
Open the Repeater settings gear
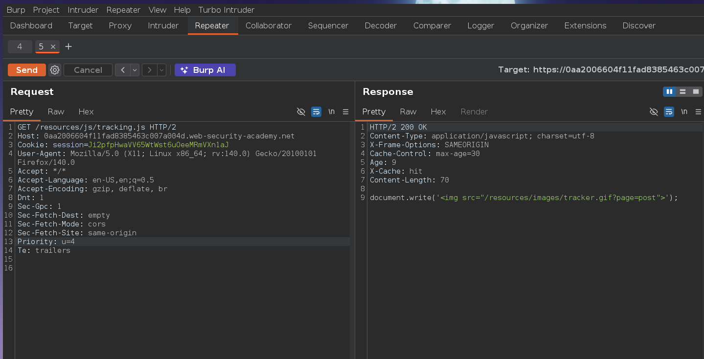(x=55, y=70)
